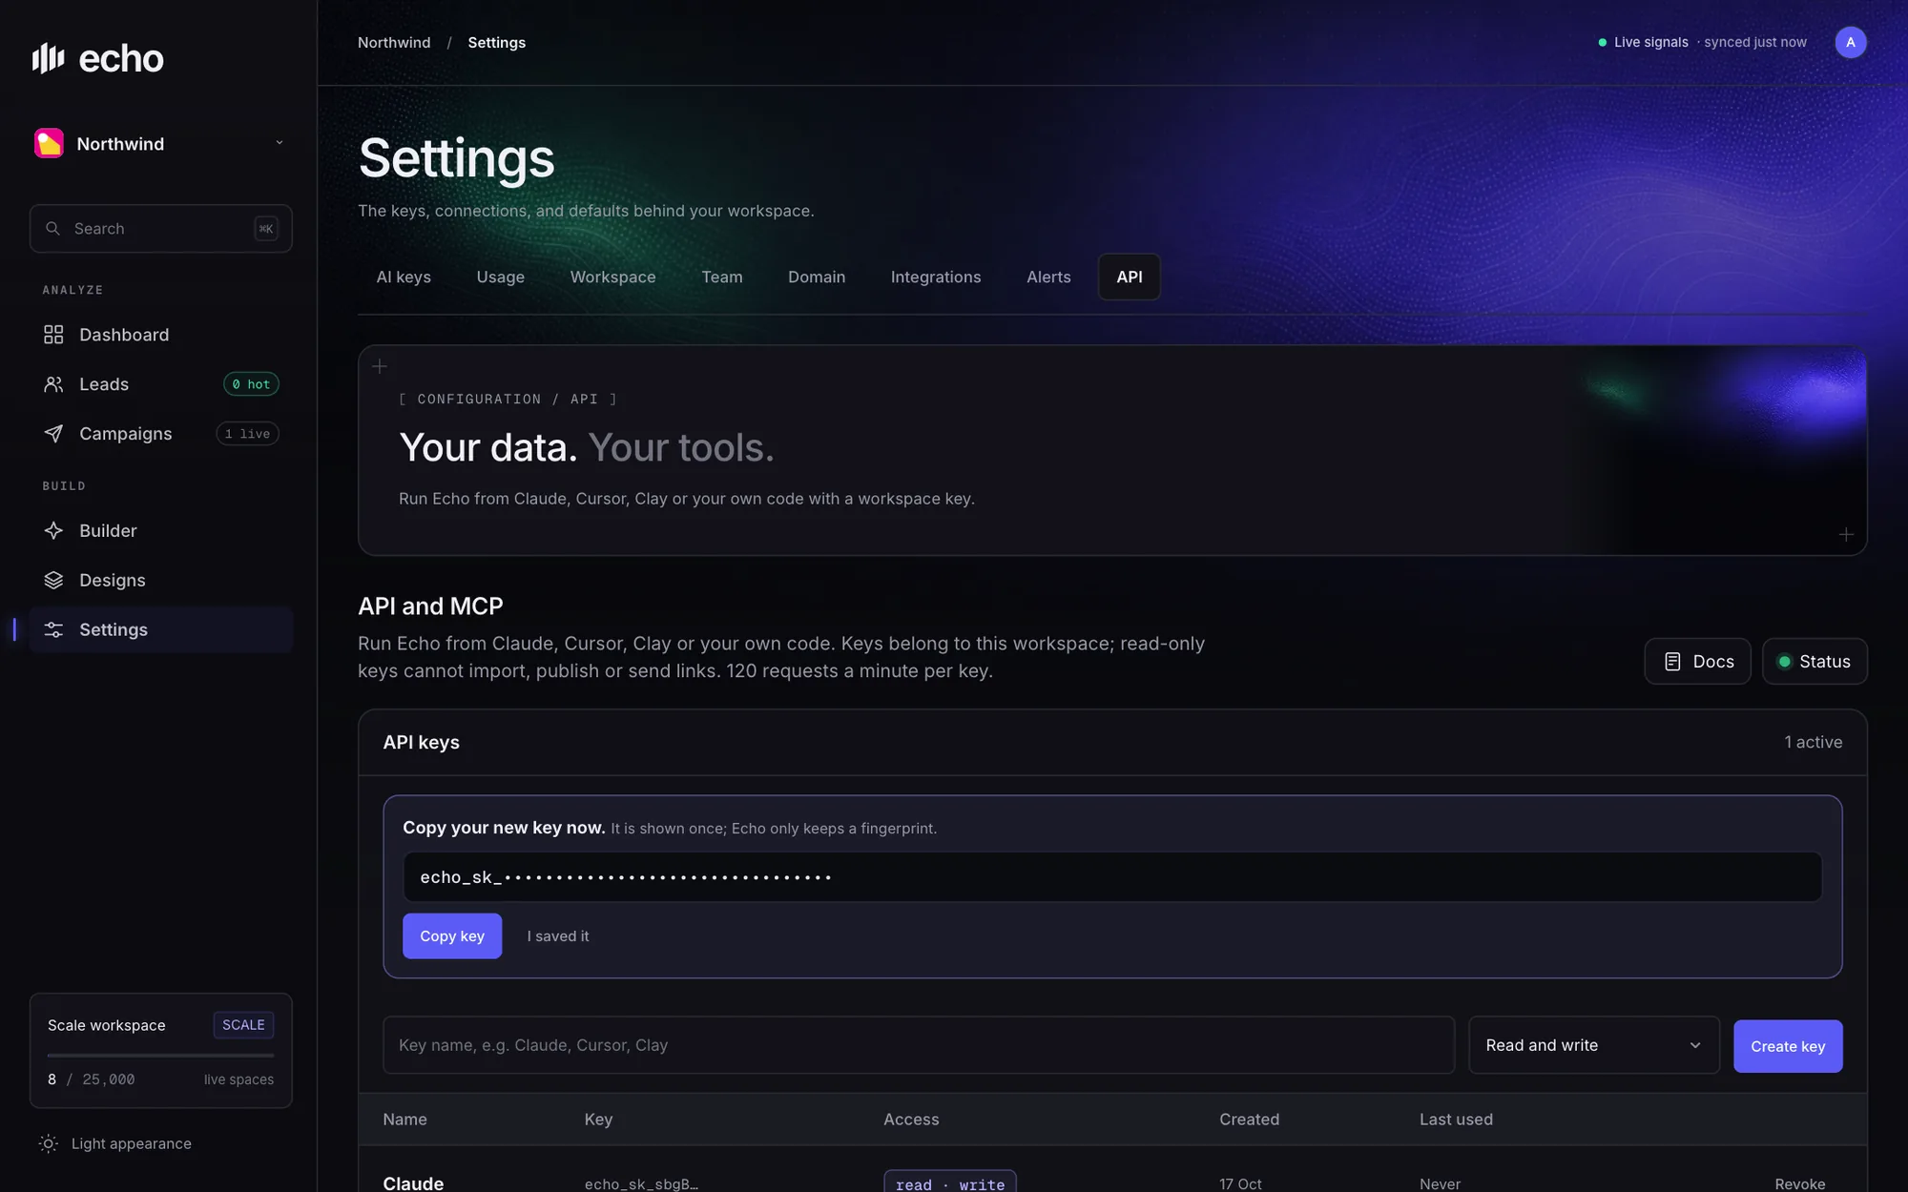Click the Dashboard grid icon
The height and width of the screenshot is (1192, 1908).
[x=53, y=335]
